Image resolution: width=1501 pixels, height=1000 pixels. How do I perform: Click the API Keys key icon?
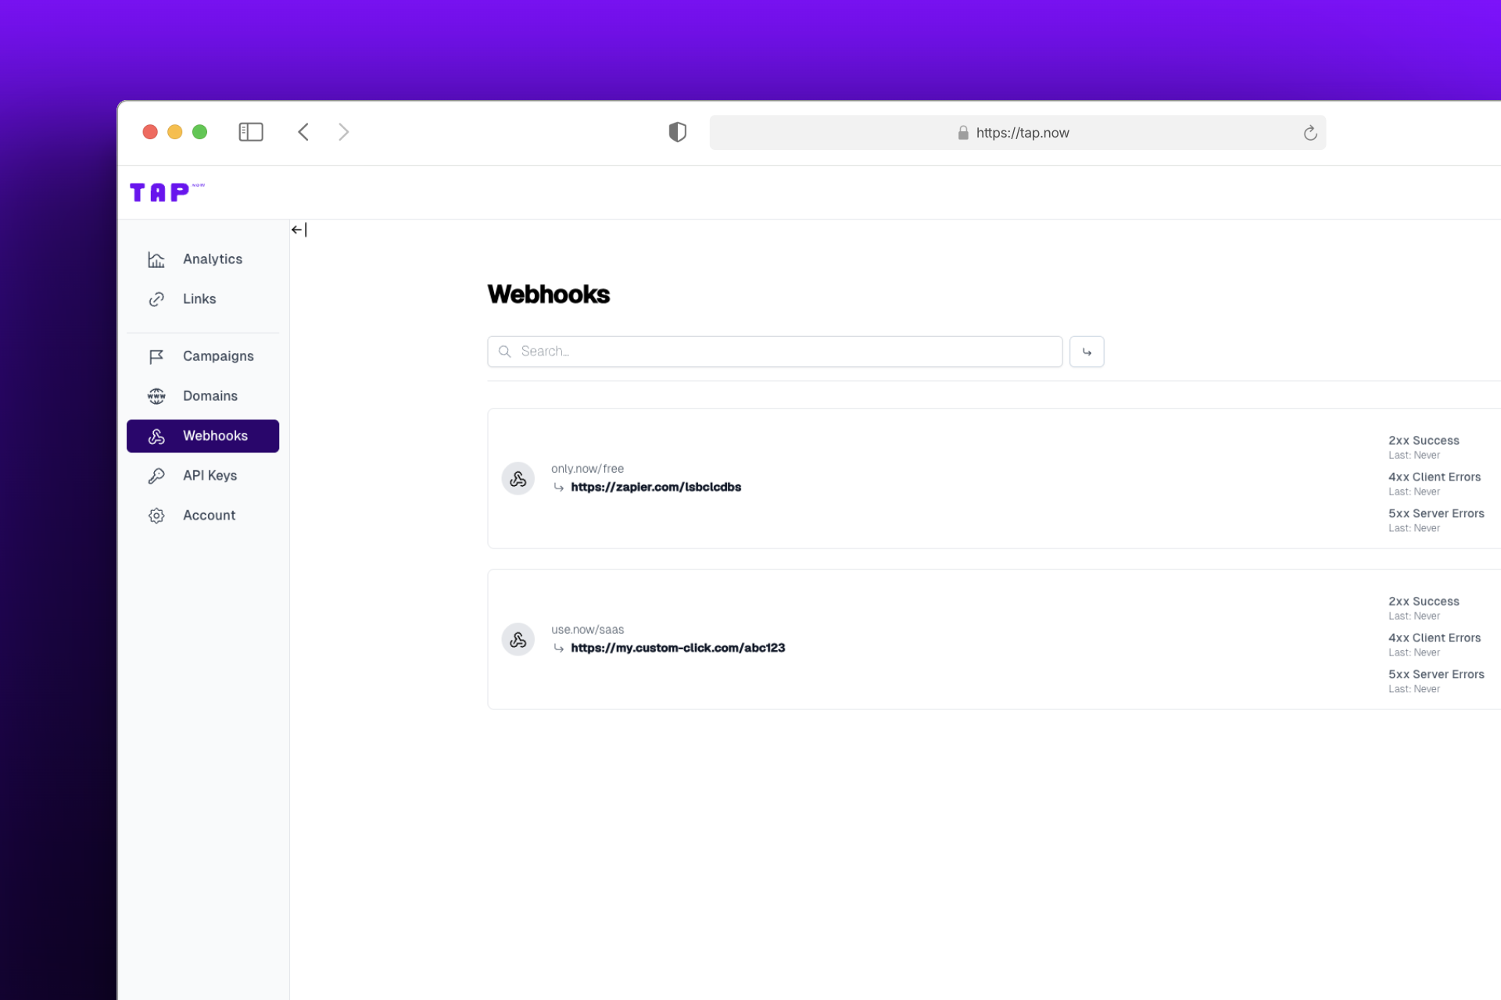pos(156,476)
